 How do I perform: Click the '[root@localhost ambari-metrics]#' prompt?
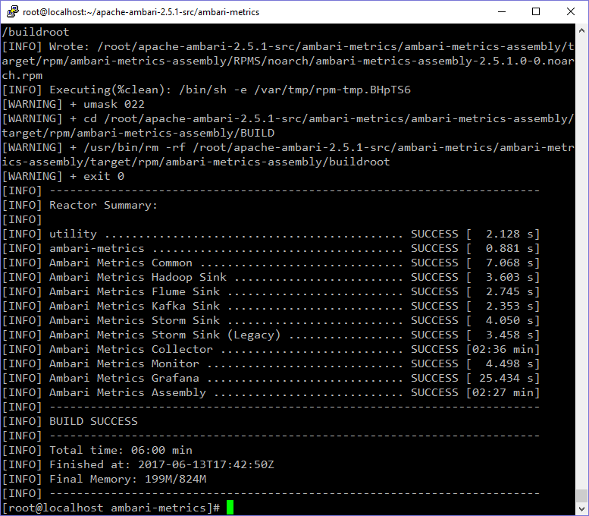111,508
